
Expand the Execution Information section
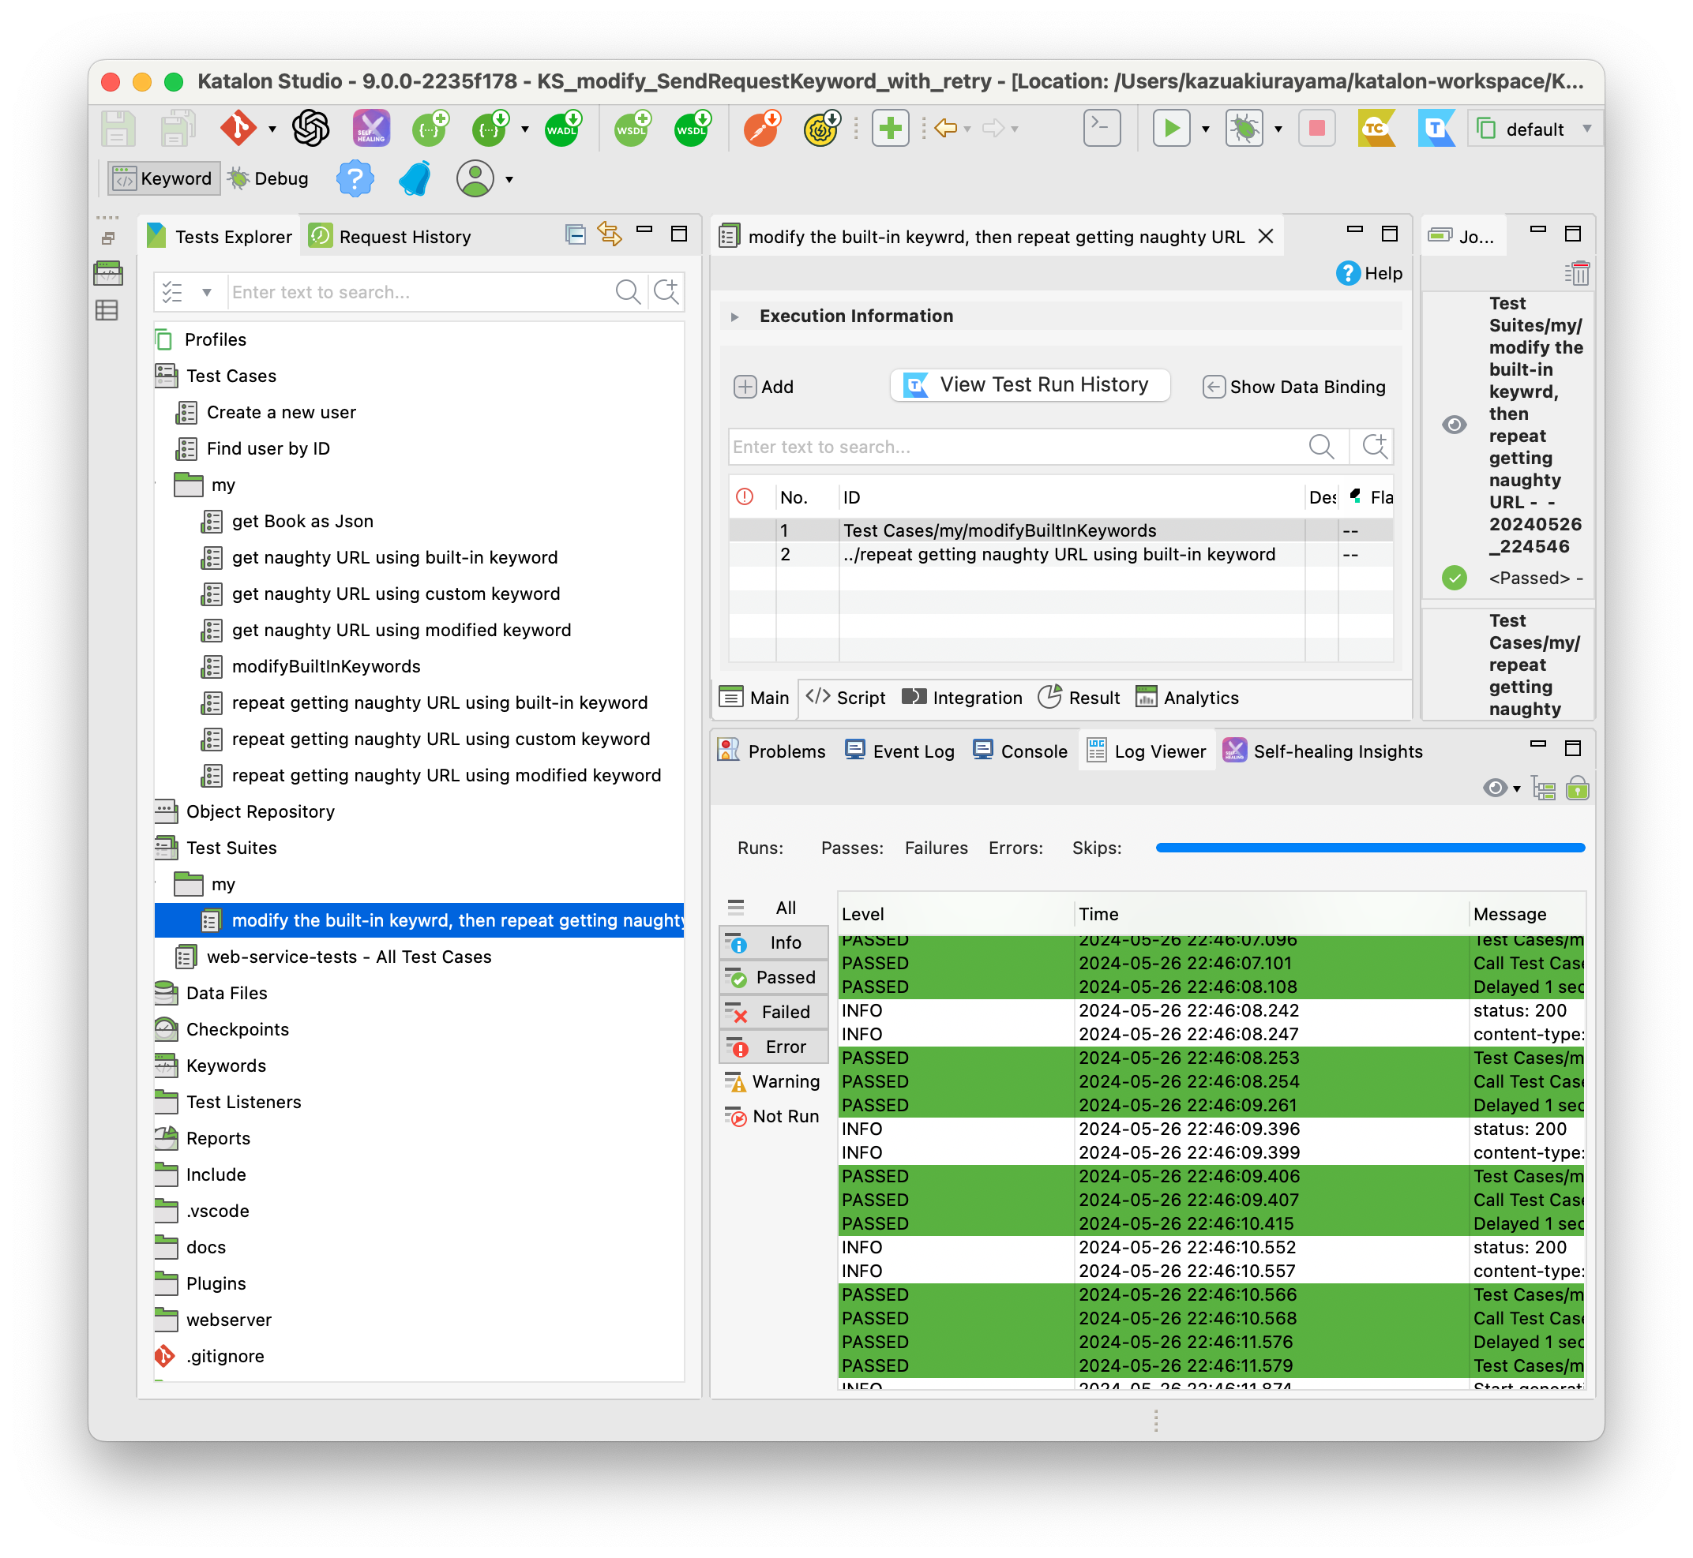(x=734, y=316)
